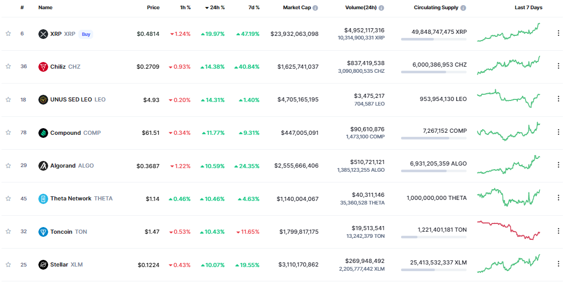Expand the Theta Network options menu
The height and width of the screenshot is (286, 567).
pyautogui.click(x=558, y=198)
